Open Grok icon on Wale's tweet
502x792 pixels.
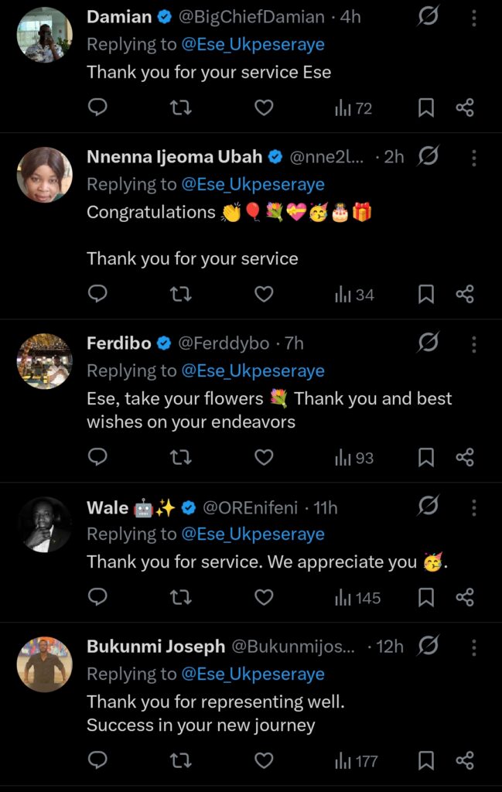point(428,507)
